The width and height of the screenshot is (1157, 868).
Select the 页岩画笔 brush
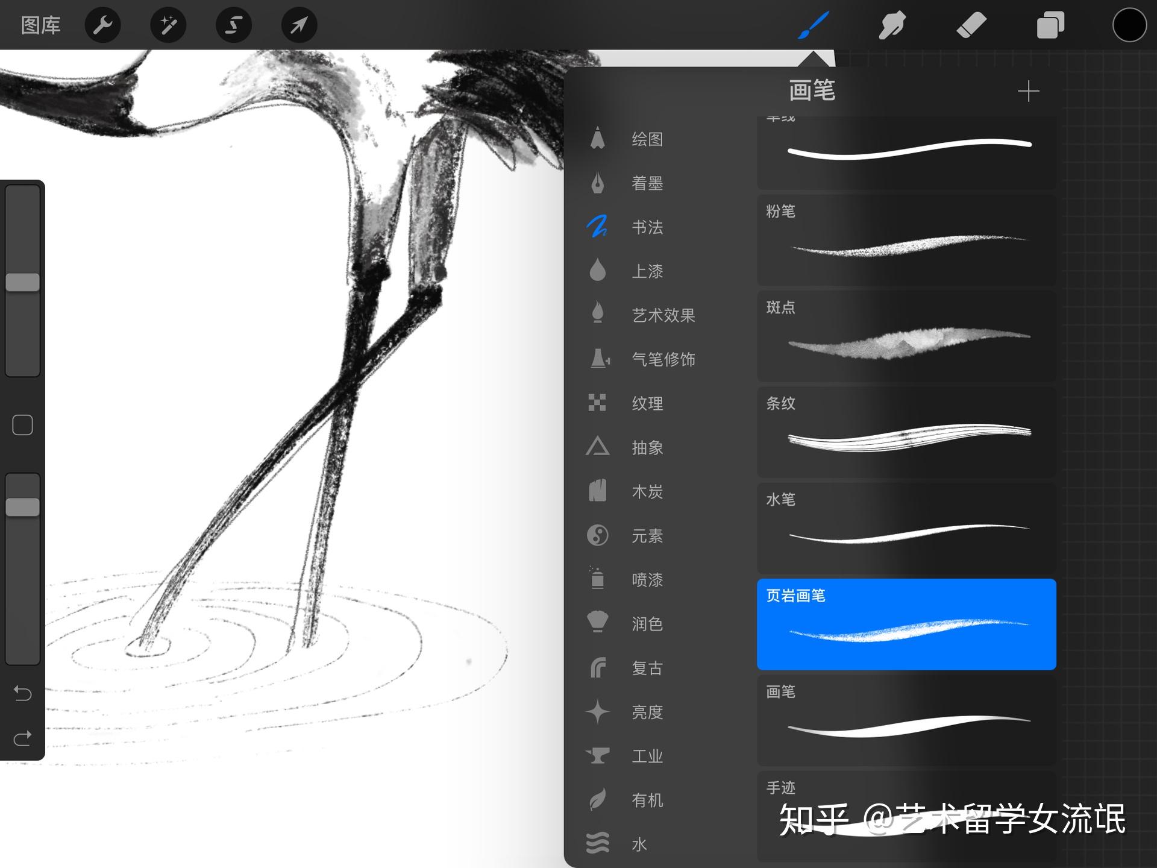tap(906, 624)
